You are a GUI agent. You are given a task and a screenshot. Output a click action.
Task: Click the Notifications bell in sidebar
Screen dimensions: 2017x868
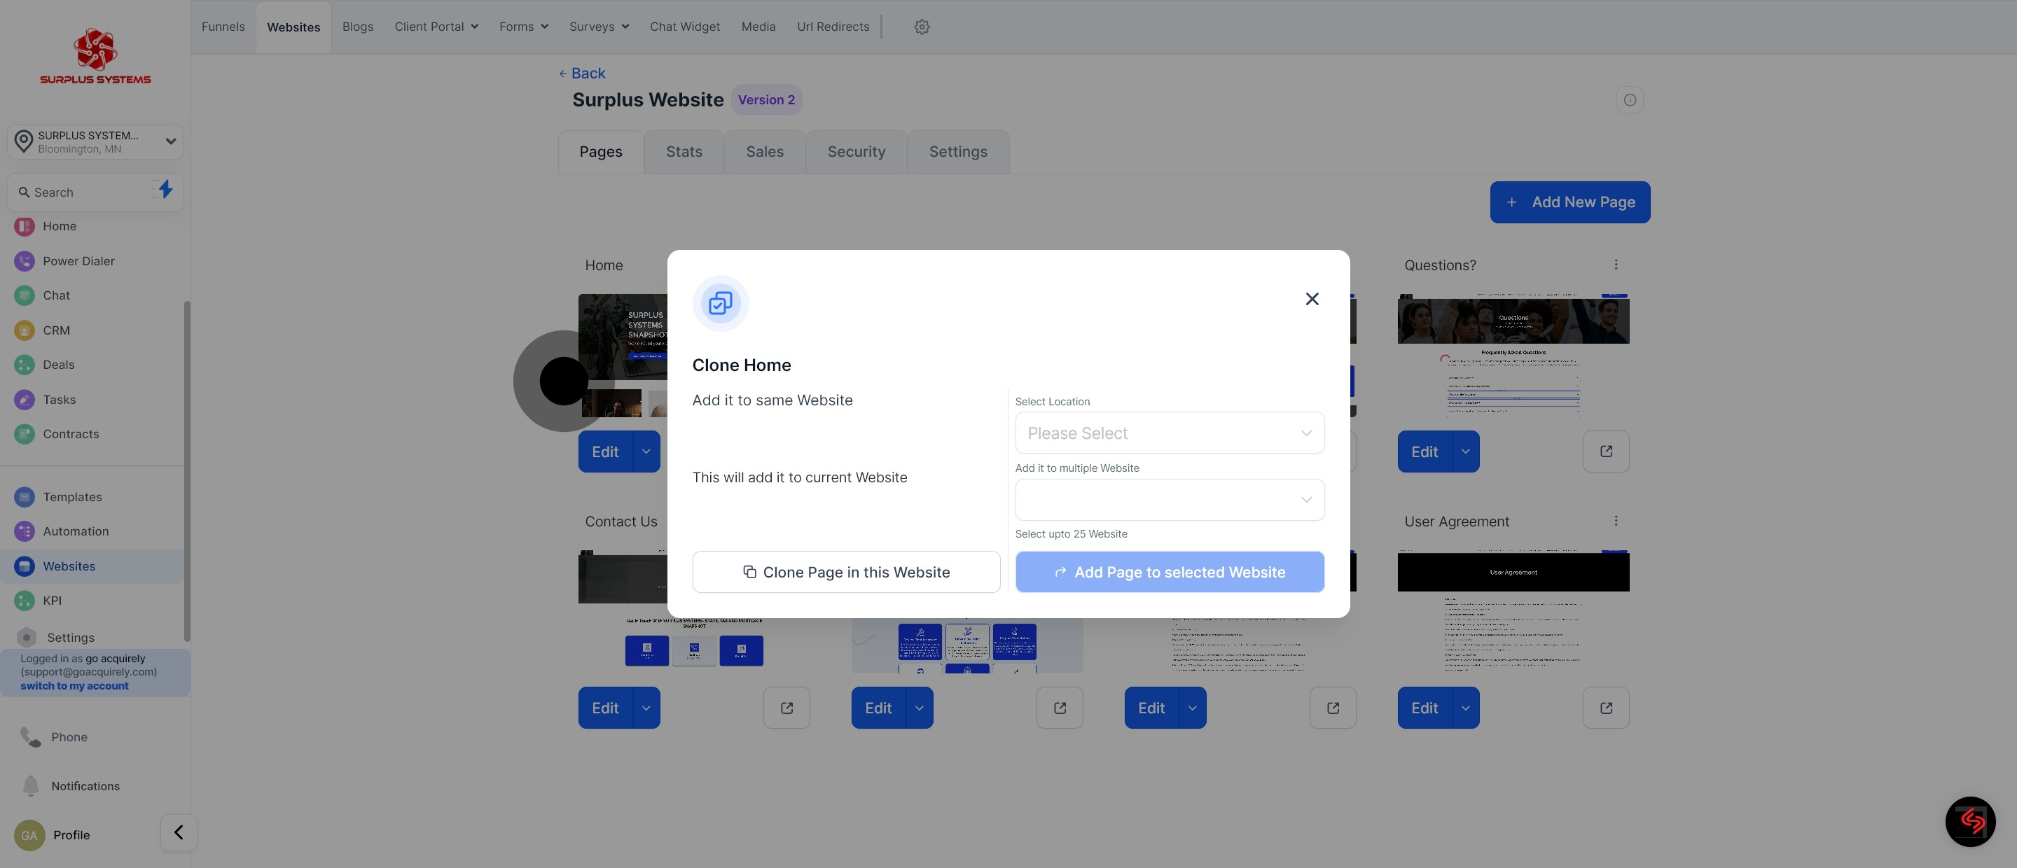point(32,785)
